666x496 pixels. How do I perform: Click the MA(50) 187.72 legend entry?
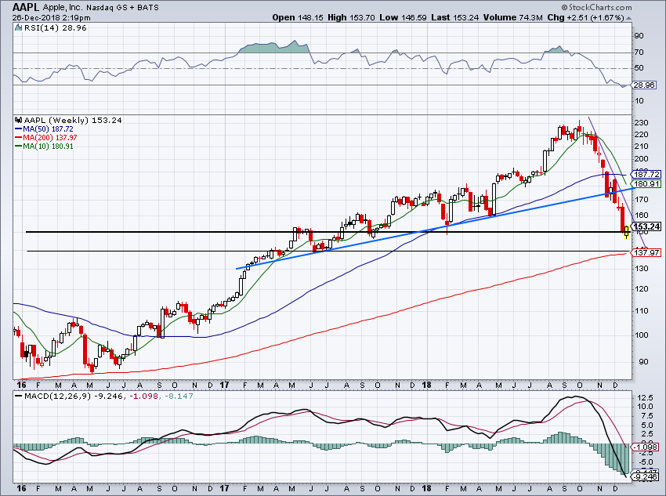coord(44,129)
